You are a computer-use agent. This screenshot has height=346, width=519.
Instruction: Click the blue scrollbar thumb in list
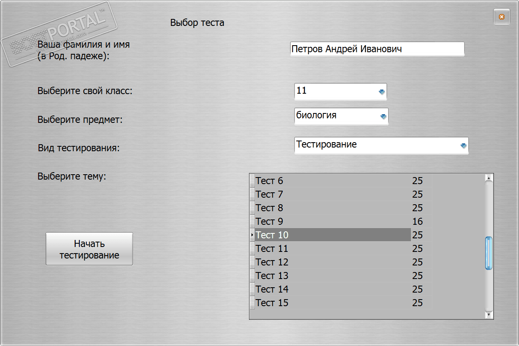[489, 253]
